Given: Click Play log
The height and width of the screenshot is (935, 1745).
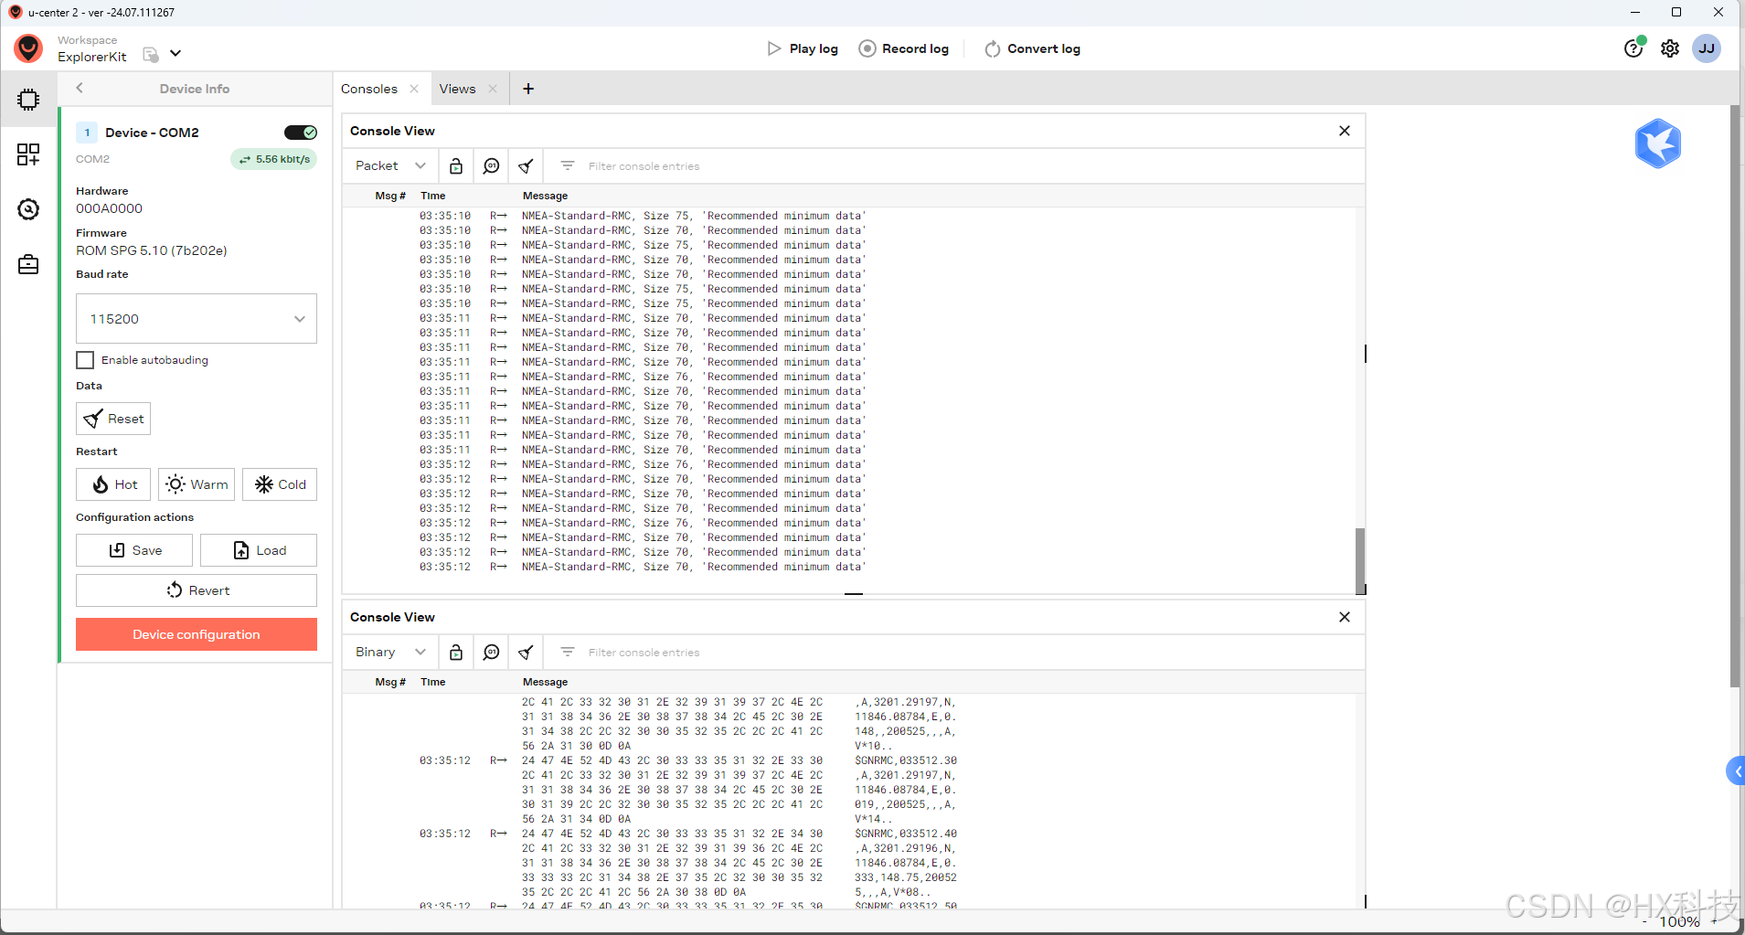Looking at the screenshot, I should click(x=803, y=48).
